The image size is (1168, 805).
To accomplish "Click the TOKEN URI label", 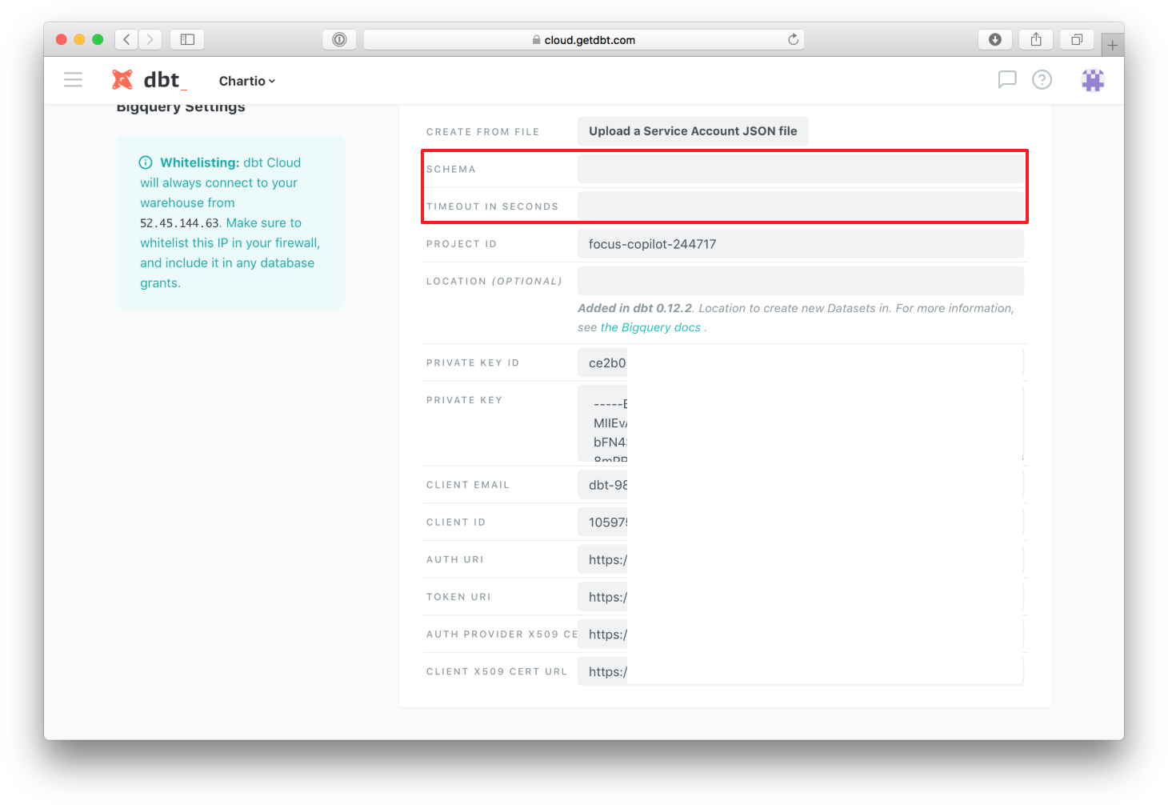I will (458, 597).
